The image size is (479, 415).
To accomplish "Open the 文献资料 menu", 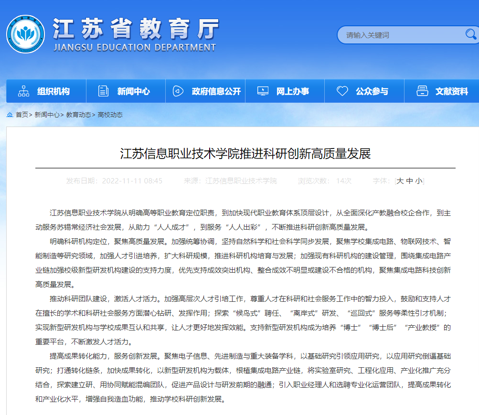I will 442,91.
